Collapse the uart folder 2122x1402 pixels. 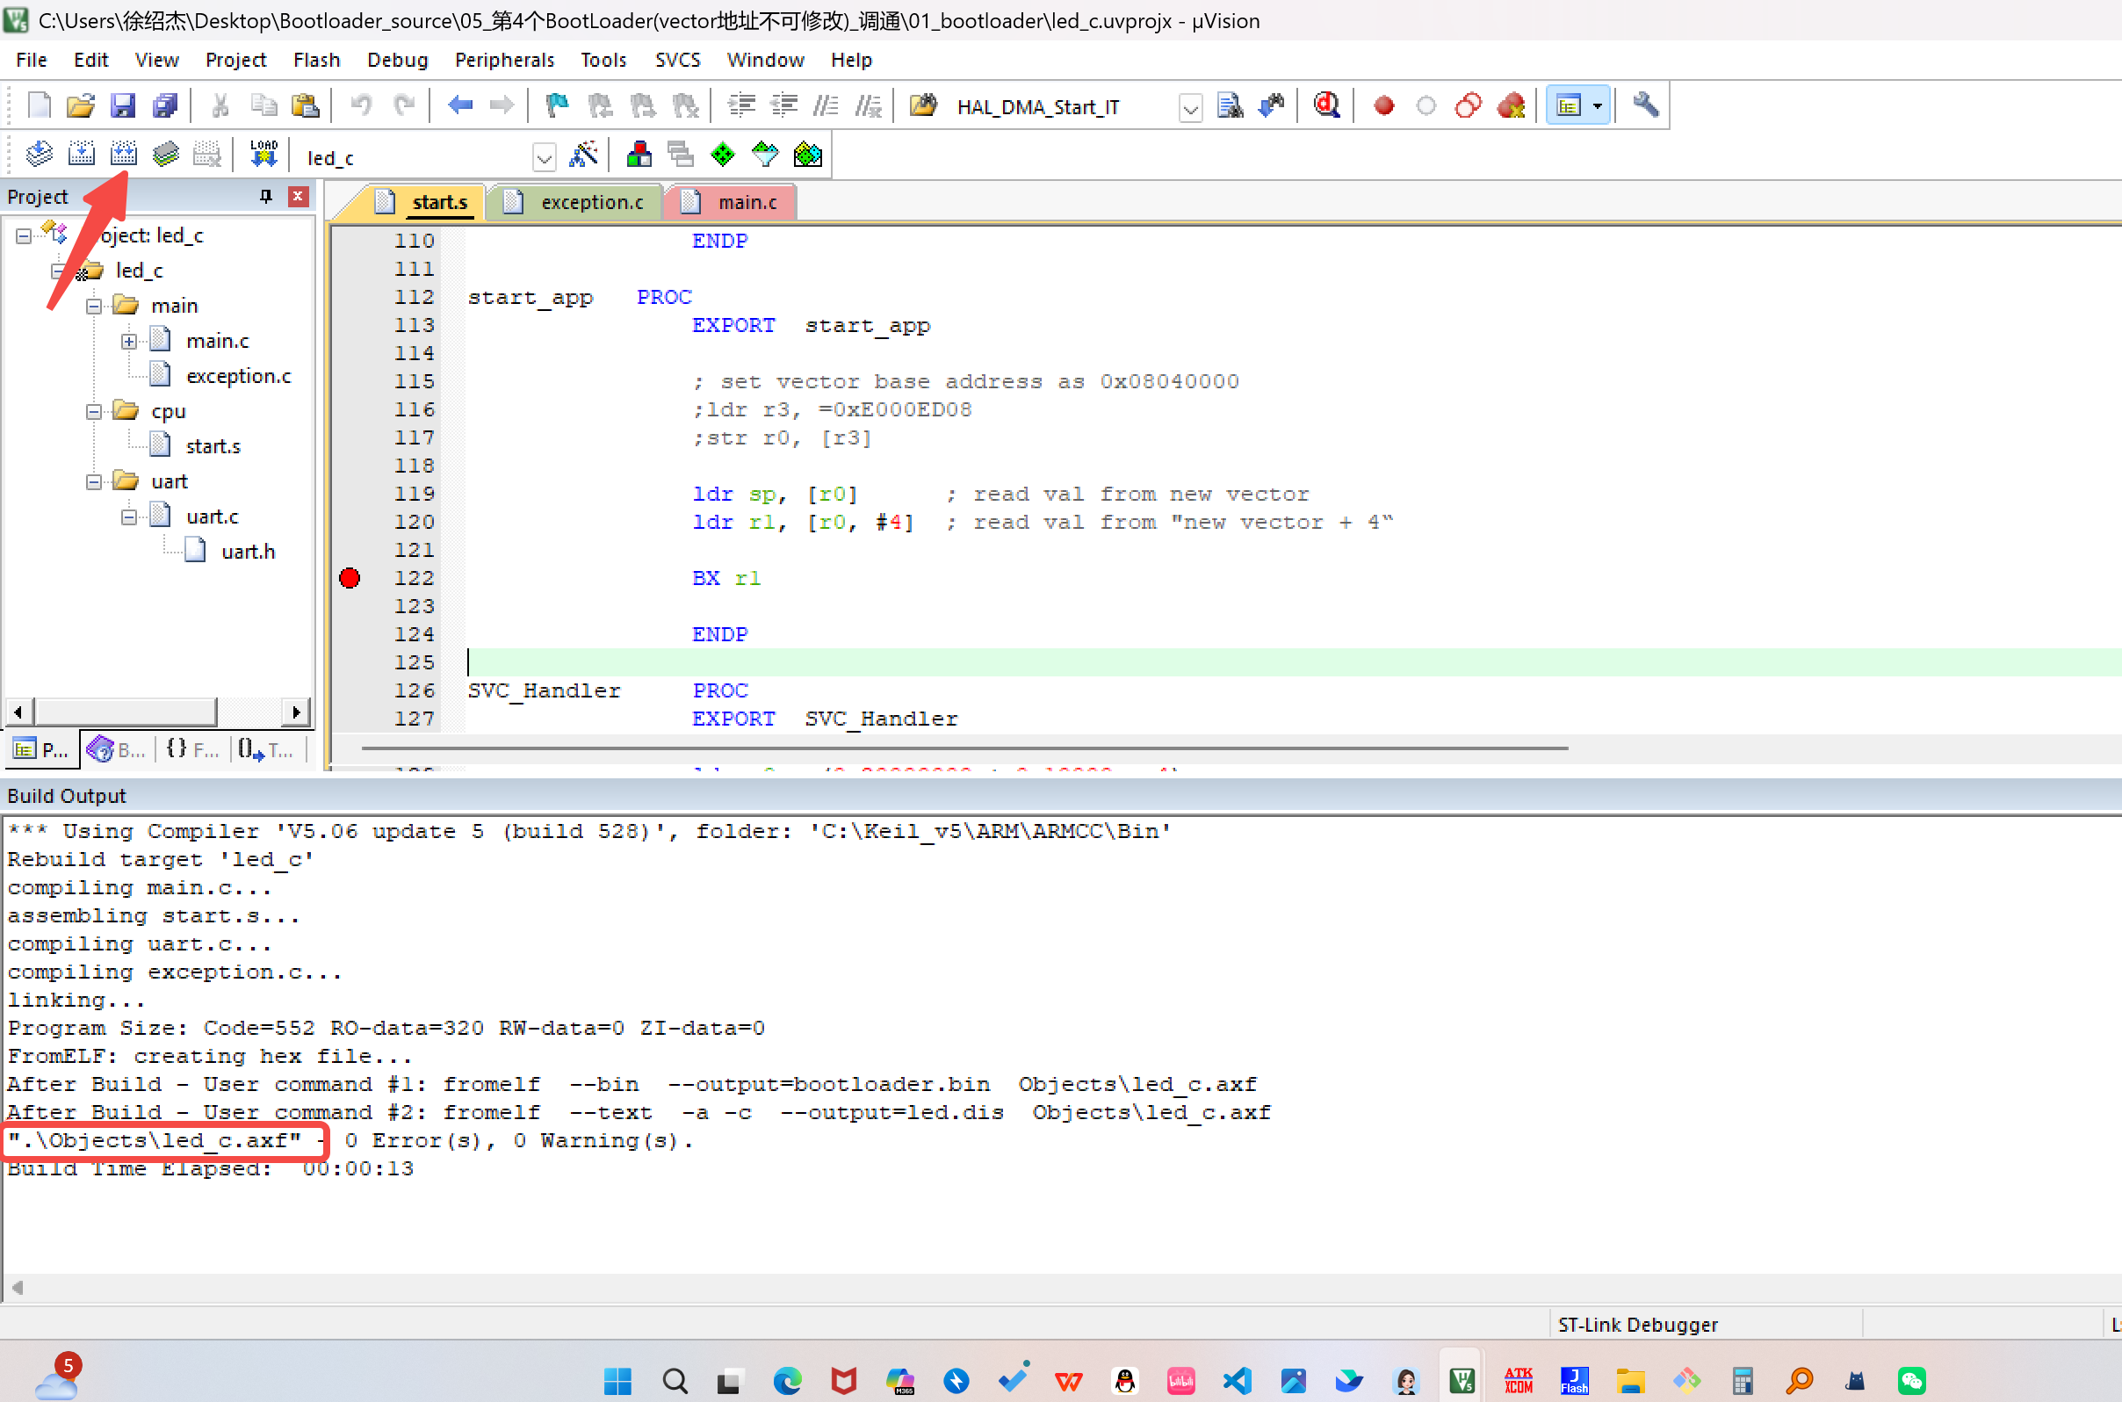coord(94,482)
